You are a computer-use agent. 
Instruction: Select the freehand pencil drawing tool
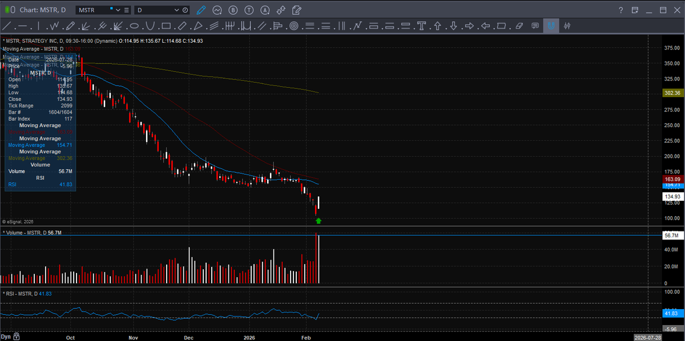point(71,26)
